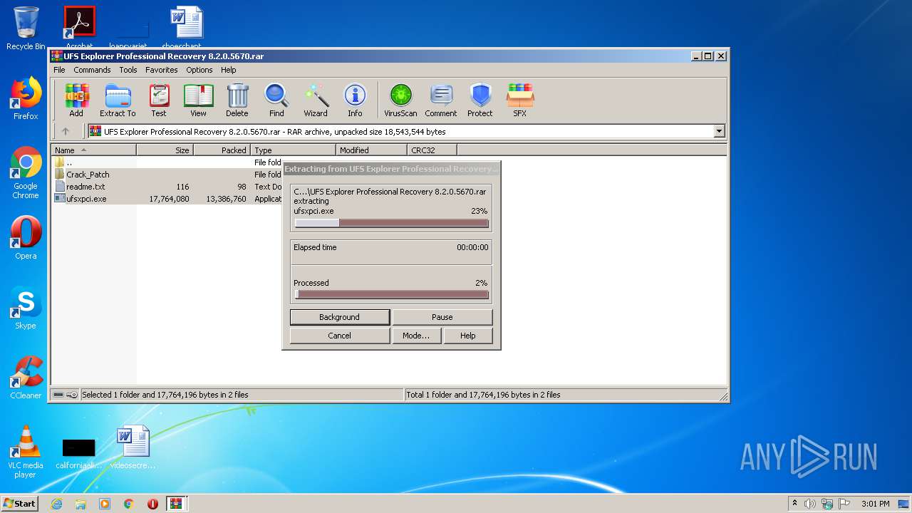Click the Find magnifier icon

point(276,100)
